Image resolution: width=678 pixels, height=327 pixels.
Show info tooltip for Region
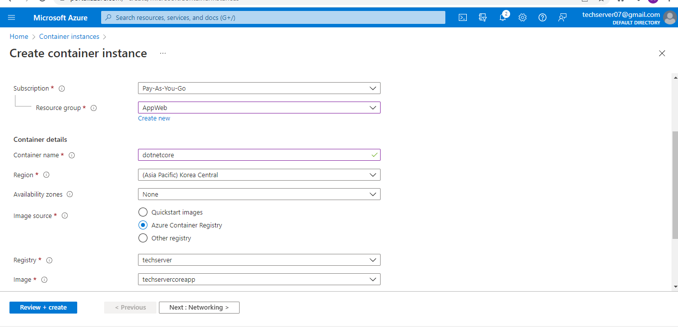point(46,175)
